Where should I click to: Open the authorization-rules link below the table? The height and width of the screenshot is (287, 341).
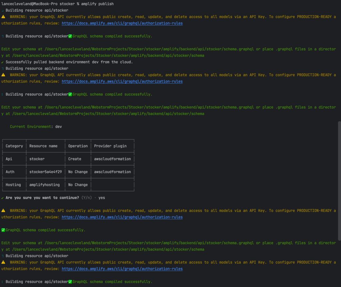click(x=122, y=217)
